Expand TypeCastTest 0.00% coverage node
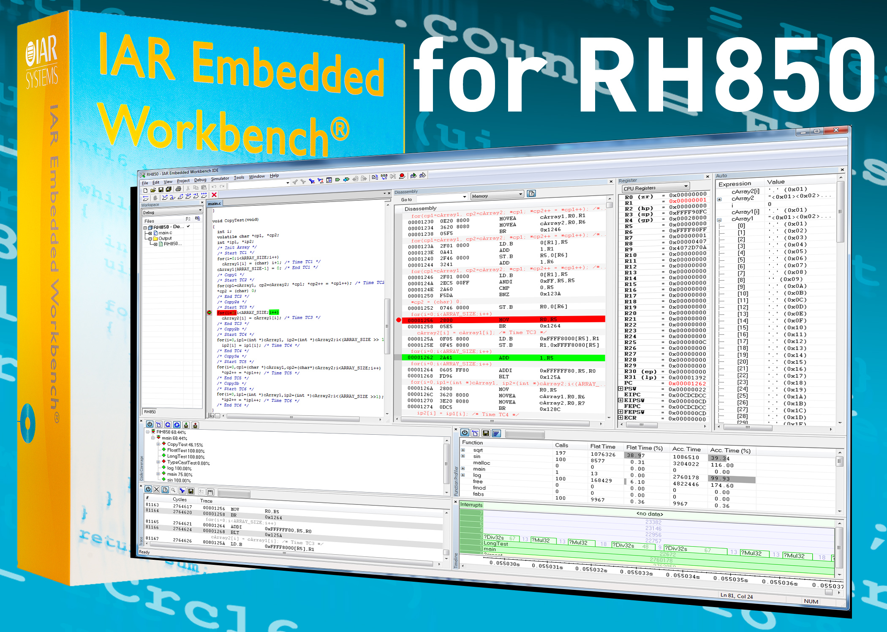This screenshot has height=632, width=887. click(x=158, y=462)
